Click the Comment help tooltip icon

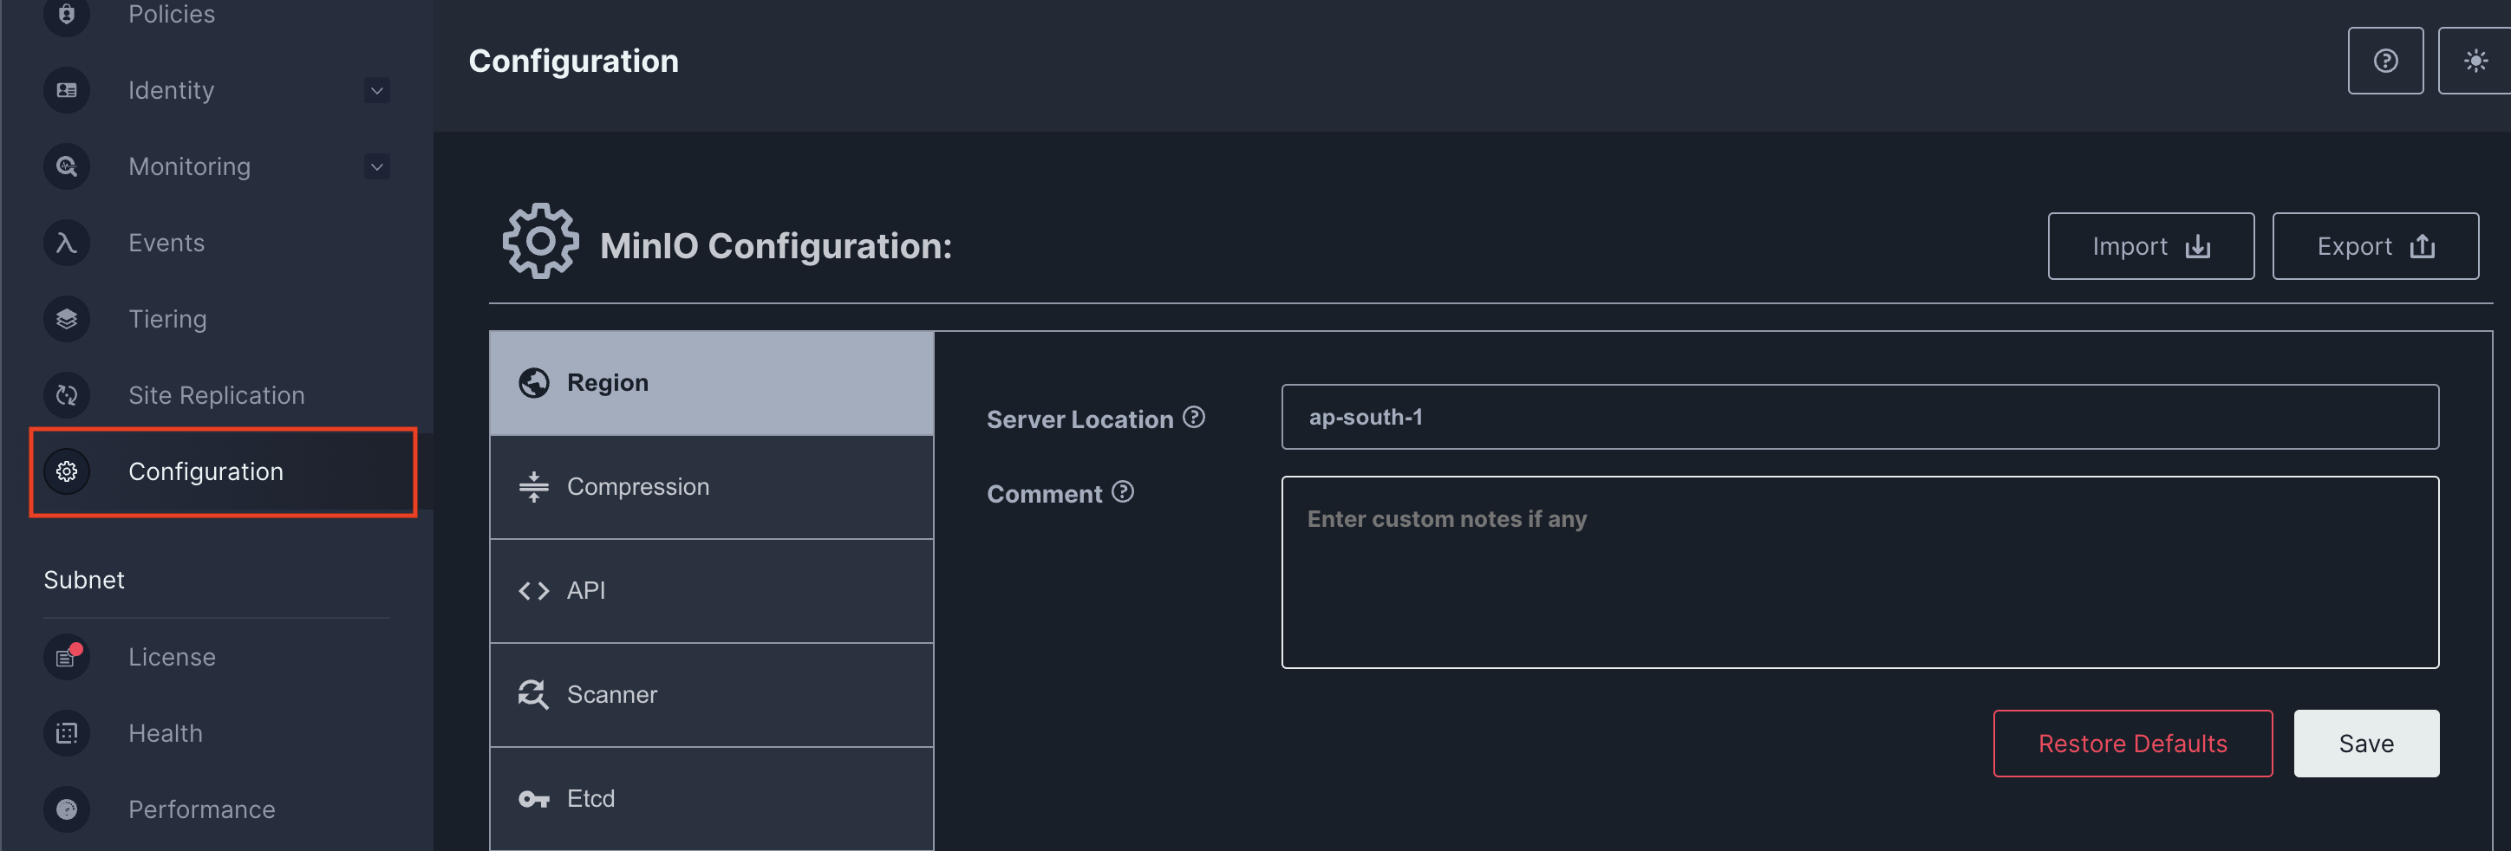[1122, 491]
